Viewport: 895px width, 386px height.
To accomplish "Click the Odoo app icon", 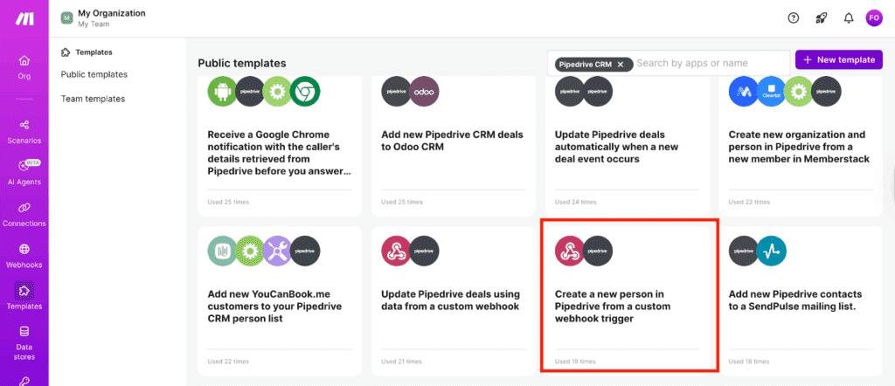I will pos(424,91).
